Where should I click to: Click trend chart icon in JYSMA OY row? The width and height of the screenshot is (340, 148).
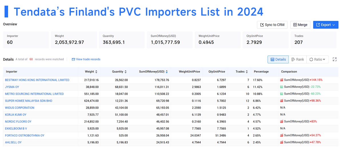282,87
